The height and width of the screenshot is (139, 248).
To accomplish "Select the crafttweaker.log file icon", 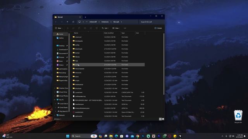I will pyautogui.click(x=74, y=96).
